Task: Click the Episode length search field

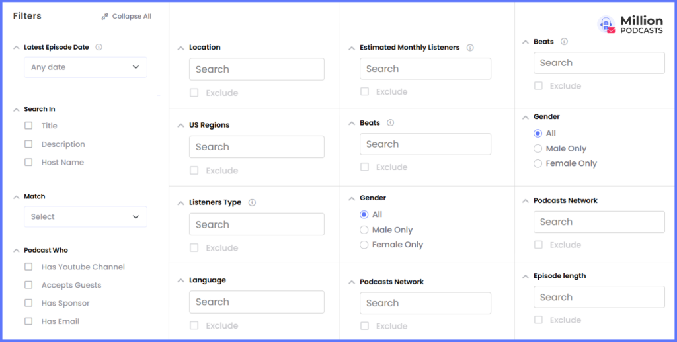Action: click(599, 298)
